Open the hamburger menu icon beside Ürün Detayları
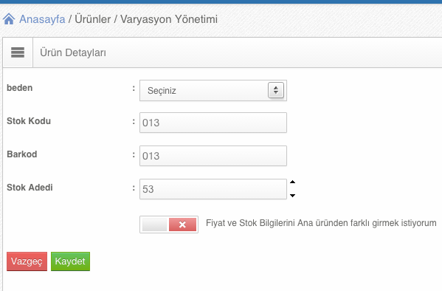442x291 pixels. (18, 52)
